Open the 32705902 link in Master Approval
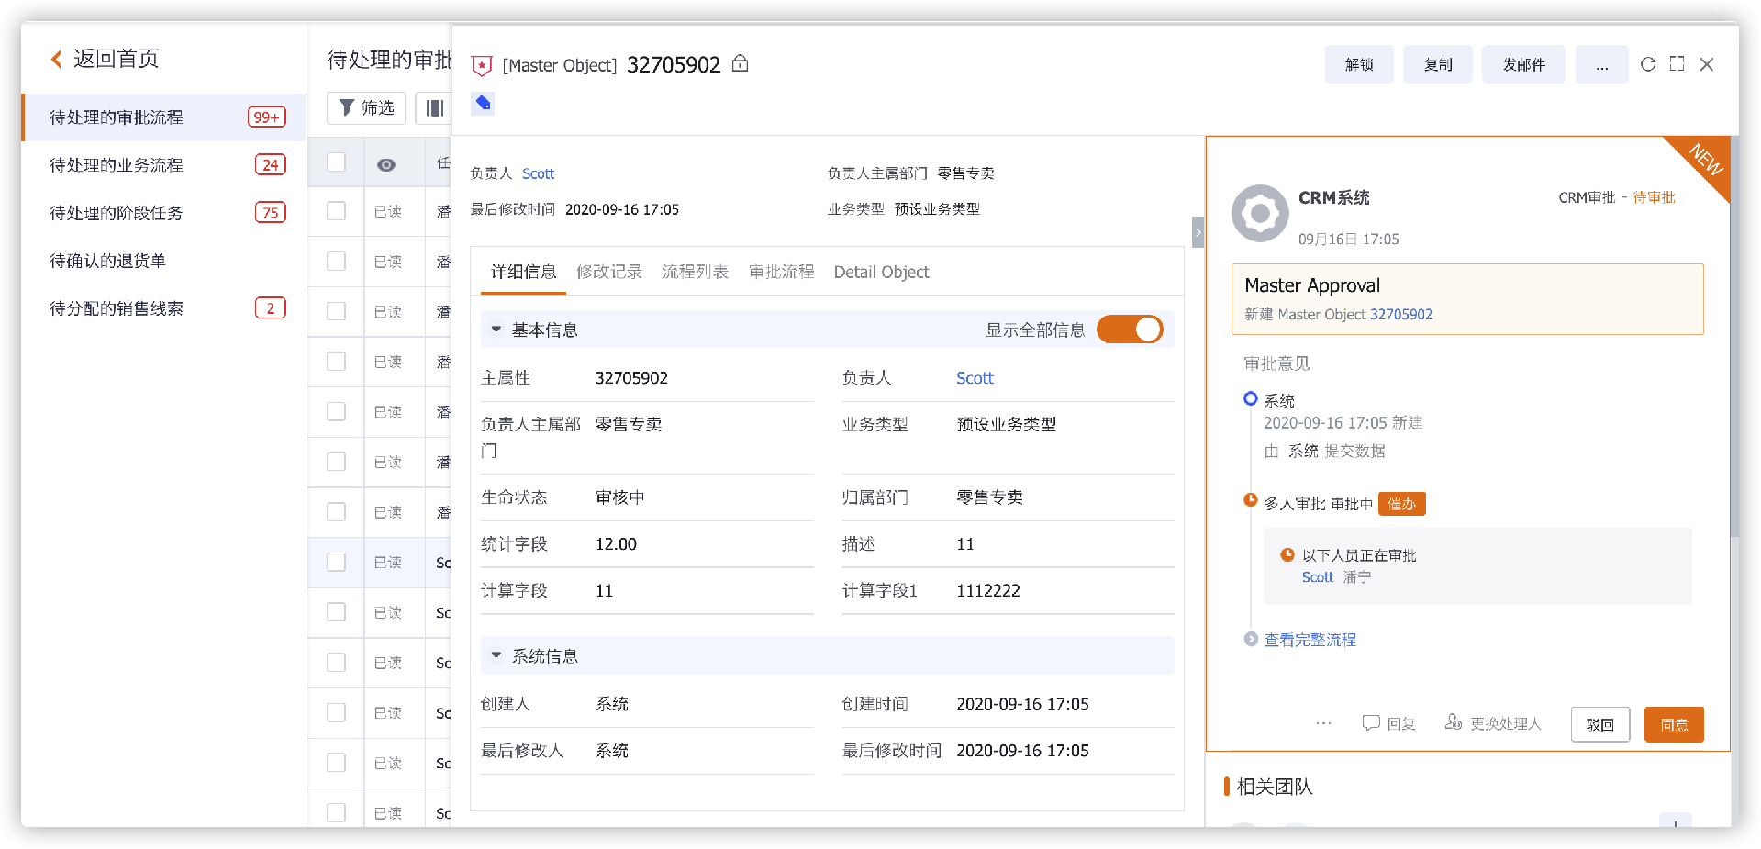1761x849 pixels. point(1401,314)
